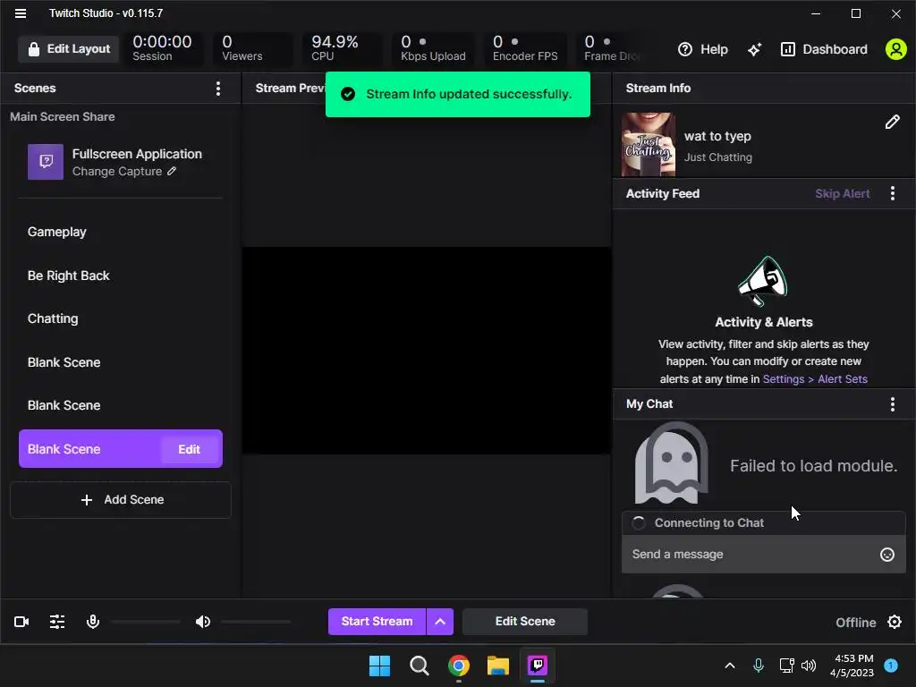
Task: Open the taskbar clock and date
Action: [x=852, y=666]
